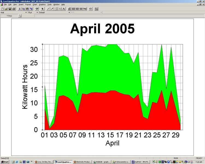Open the Graphics menu
The width and height of the screenshot is (205, 164).
42,5
